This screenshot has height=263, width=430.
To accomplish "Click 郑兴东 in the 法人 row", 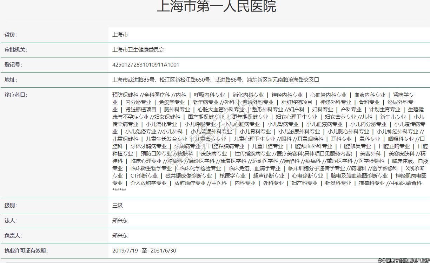I will point(120,221).
